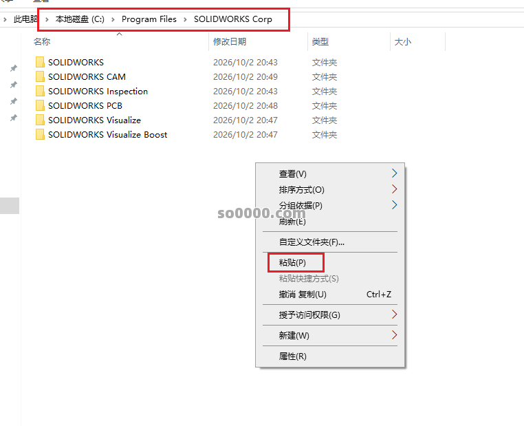Viewport: 524px width, 426px height.
Task: Click the SOLIDWORKS PCB folder name
Action: [x=85, y=105]
